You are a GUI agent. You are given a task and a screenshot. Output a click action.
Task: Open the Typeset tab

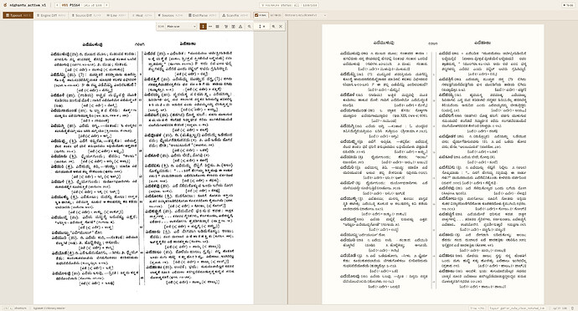[x=18, y=15]
